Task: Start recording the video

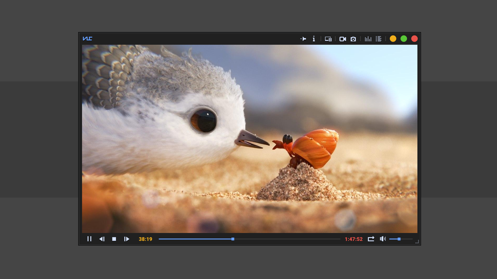Action: pos(343,39)
